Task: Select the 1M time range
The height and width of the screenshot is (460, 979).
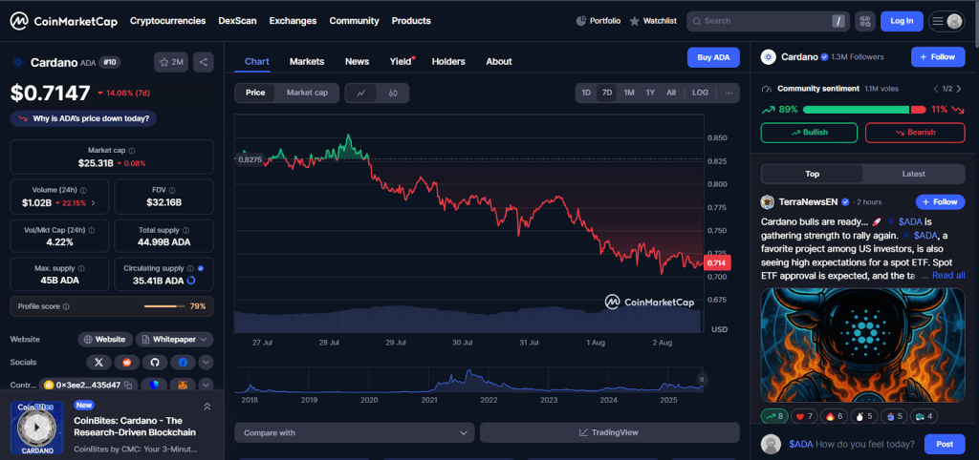Action: pyautogui.click(x=629, y=93)
